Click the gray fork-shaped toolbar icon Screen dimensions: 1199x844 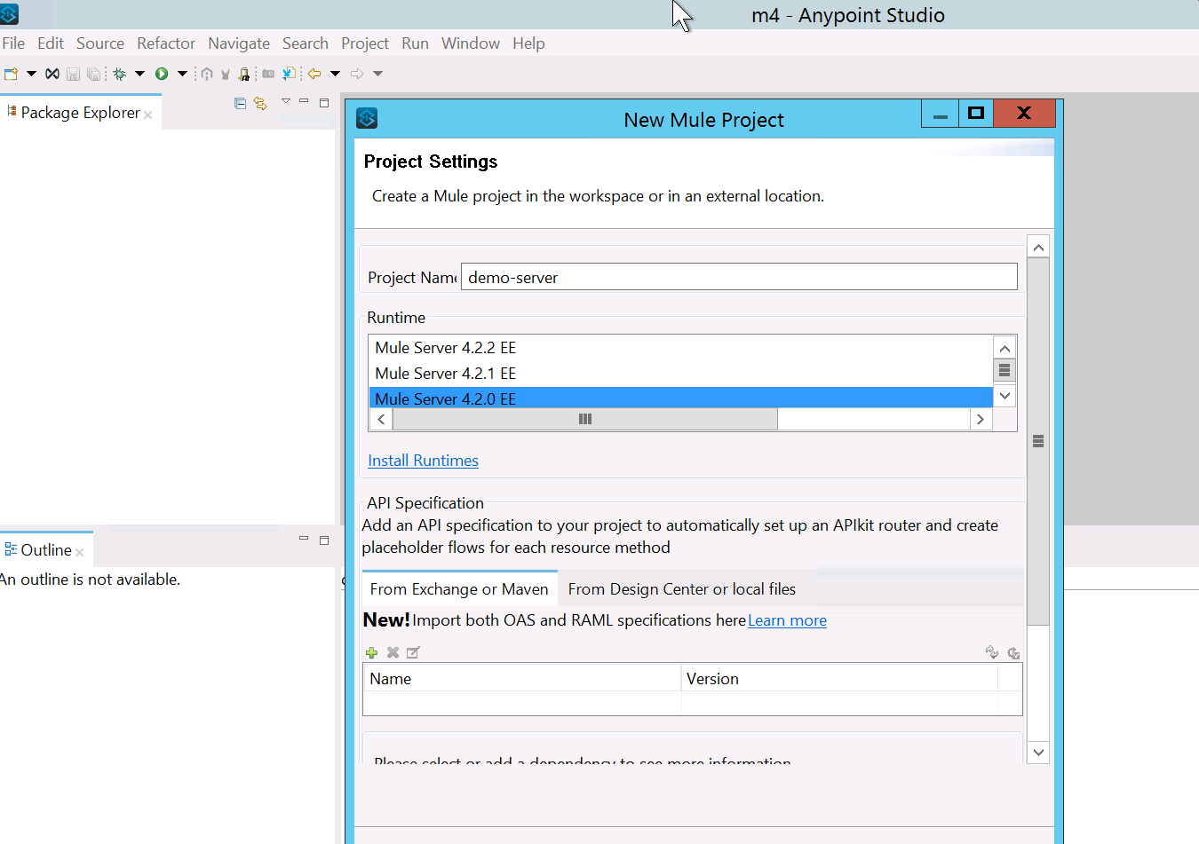(x=226, y=75)
